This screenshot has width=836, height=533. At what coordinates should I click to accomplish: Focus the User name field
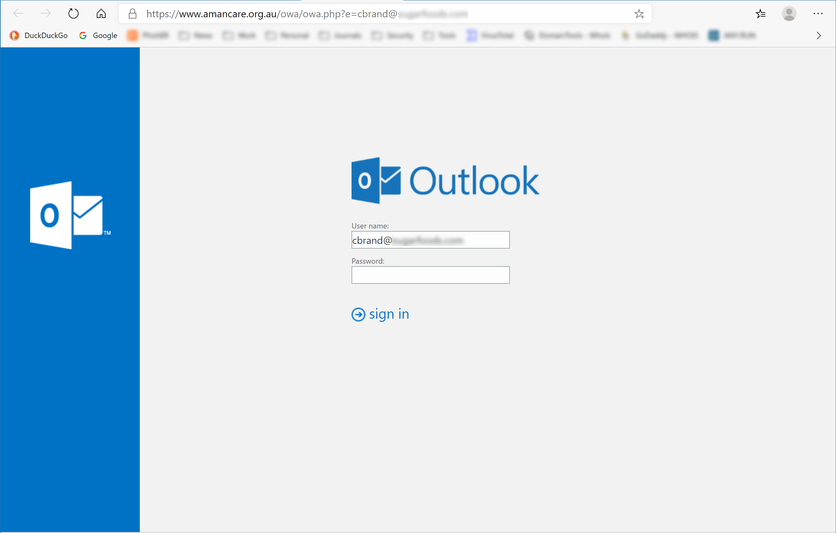click(x=430, y=240)
